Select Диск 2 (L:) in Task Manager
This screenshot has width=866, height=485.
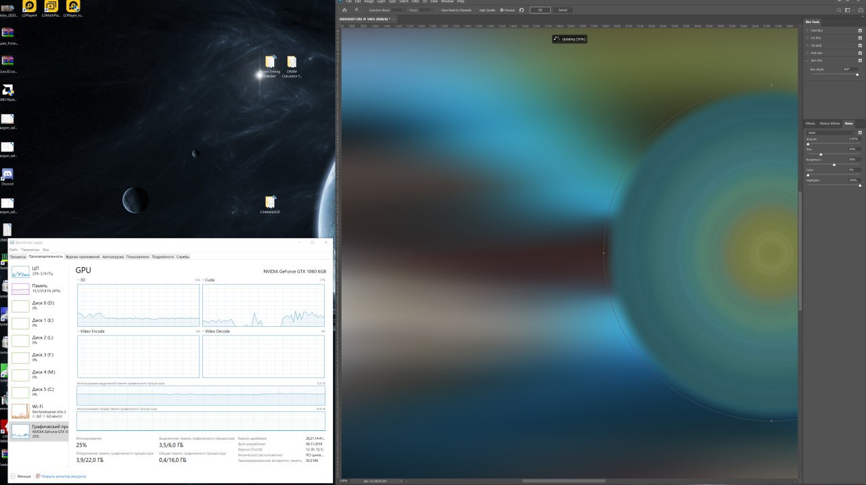pos(39,340)
